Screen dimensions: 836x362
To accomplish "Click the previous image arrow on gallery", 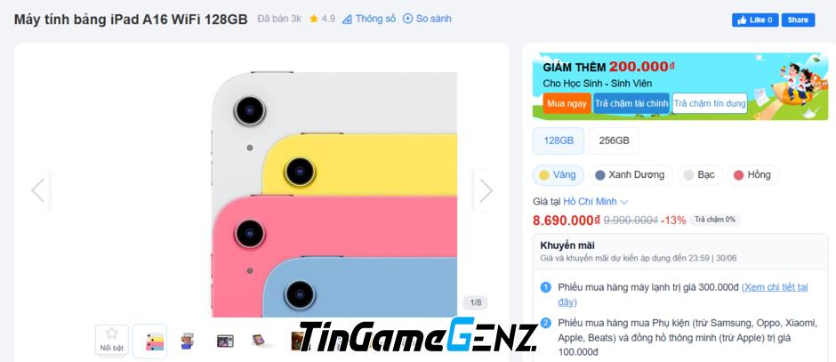I will (38, 190).
